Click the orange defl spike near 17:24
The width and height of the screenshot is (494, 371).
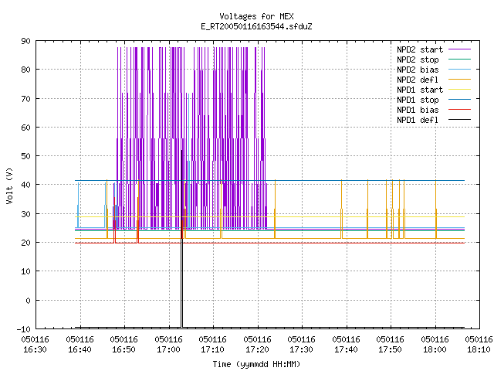[275, 209]
